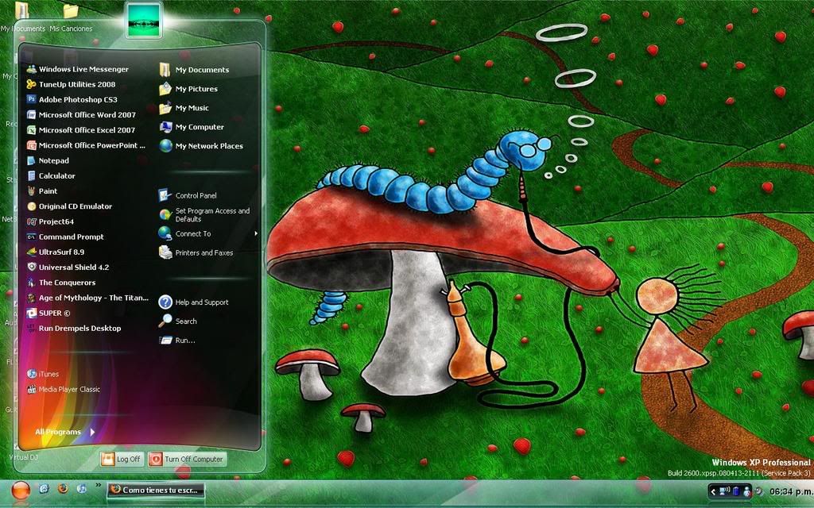
Task: Open Universal Shield 4.2
Action: (x=68, y=267)
